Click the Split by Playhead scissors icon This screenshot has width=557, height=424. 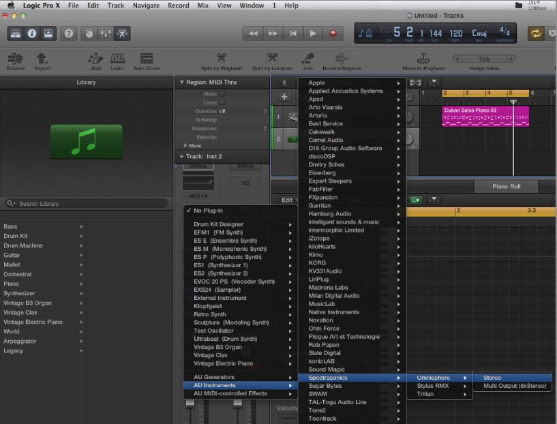(x=222, y=59)
